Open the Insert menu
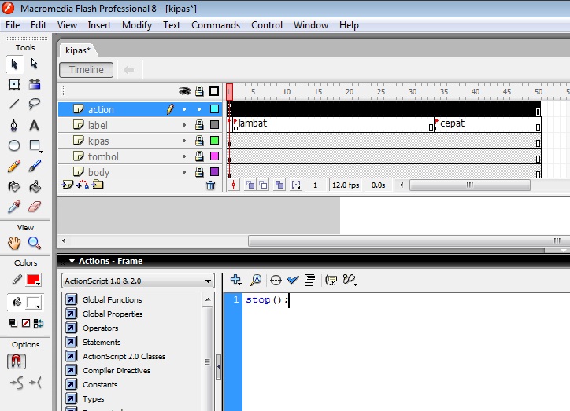 point(99,25)
